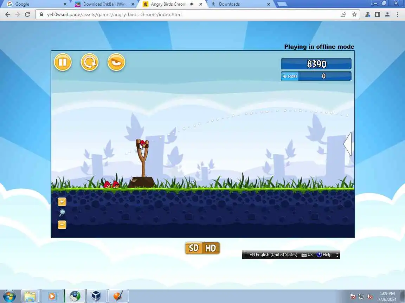Open the InkBall taskbar icon
Screen dimensions: 405x303
[x=118, y=296]
